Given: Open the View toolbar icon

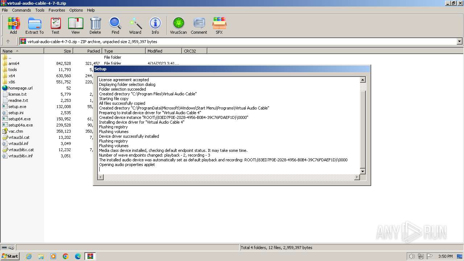Looking at the screenshot, I should (x=75, y=25).
